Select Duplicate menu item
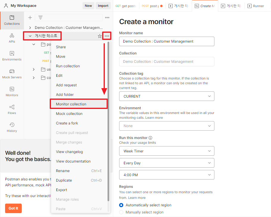 (x=79, y=180)
